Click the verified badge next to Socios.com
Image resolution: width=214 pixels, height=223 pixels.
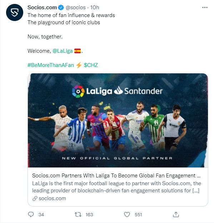pyautogui.click(x=61, y=7)
